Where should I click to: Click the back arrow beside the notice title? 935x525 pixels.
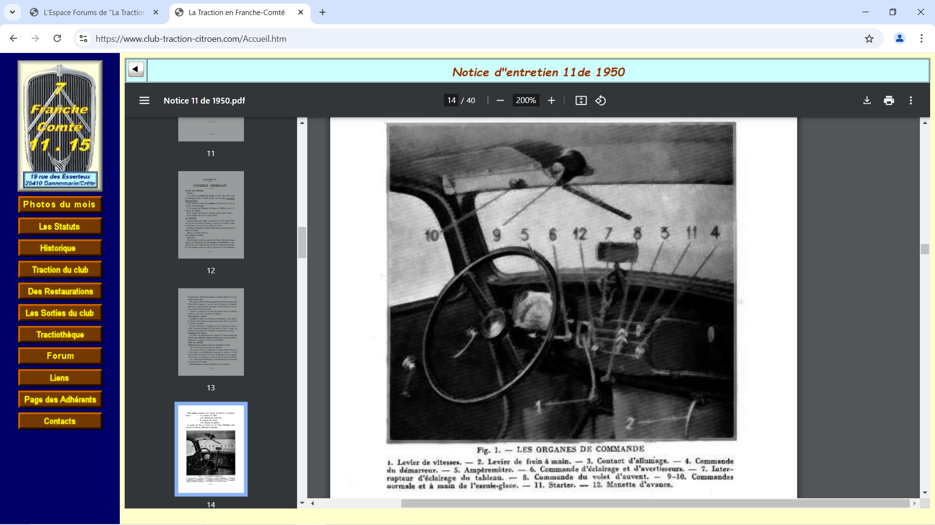[136, 70]
